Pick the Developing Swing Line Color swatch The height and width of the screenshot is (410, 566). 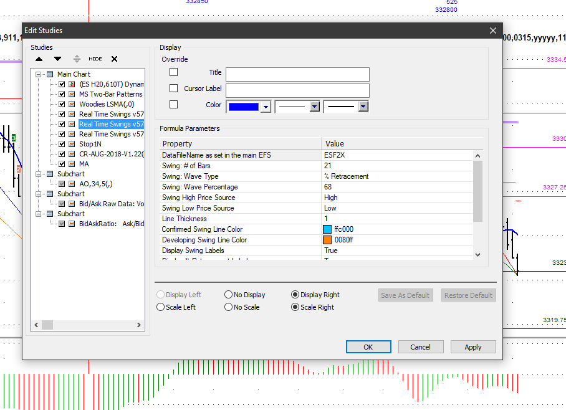(x=327, y=240)
